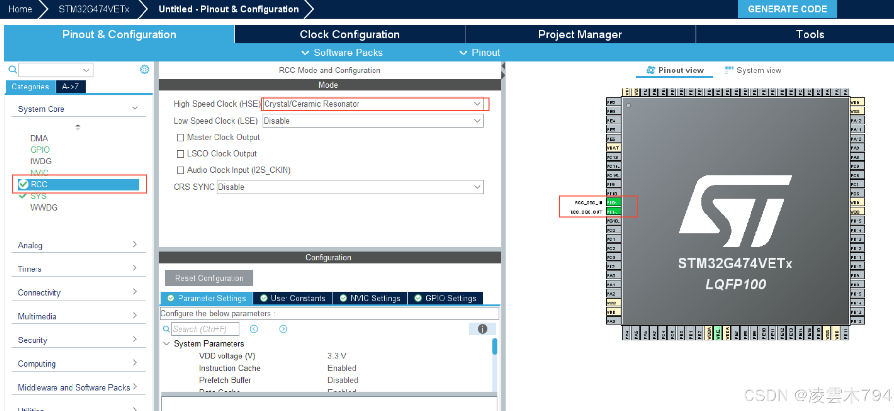Click the search magnifier icon in the categories panel
This screenshot has width=894, height=411.
coord(13,70)
